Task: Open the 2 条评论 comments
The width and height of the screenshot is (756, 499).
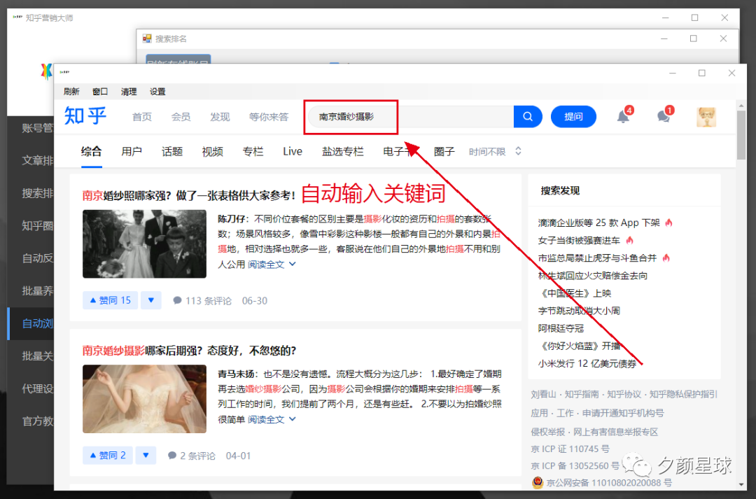Action: pyautogui.click(x=191, y=456)
